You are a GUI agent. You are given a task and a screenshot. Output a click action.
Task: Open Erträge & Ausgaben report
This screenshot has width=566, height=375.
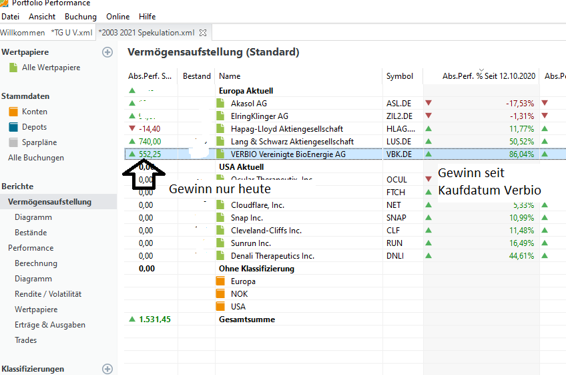coord(50,325)
